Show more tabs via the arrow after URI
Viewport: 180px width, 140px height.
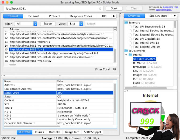pos(114,16)
